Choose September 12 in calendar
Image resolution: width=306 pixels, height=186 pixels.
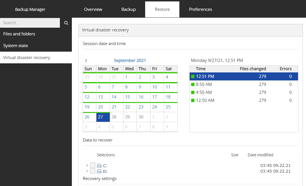point(89,97)
